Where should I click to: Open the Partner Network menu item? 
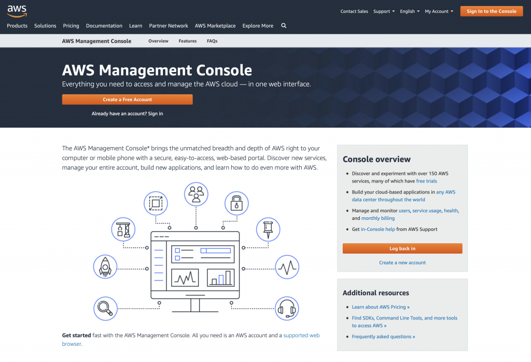(169, 26)
